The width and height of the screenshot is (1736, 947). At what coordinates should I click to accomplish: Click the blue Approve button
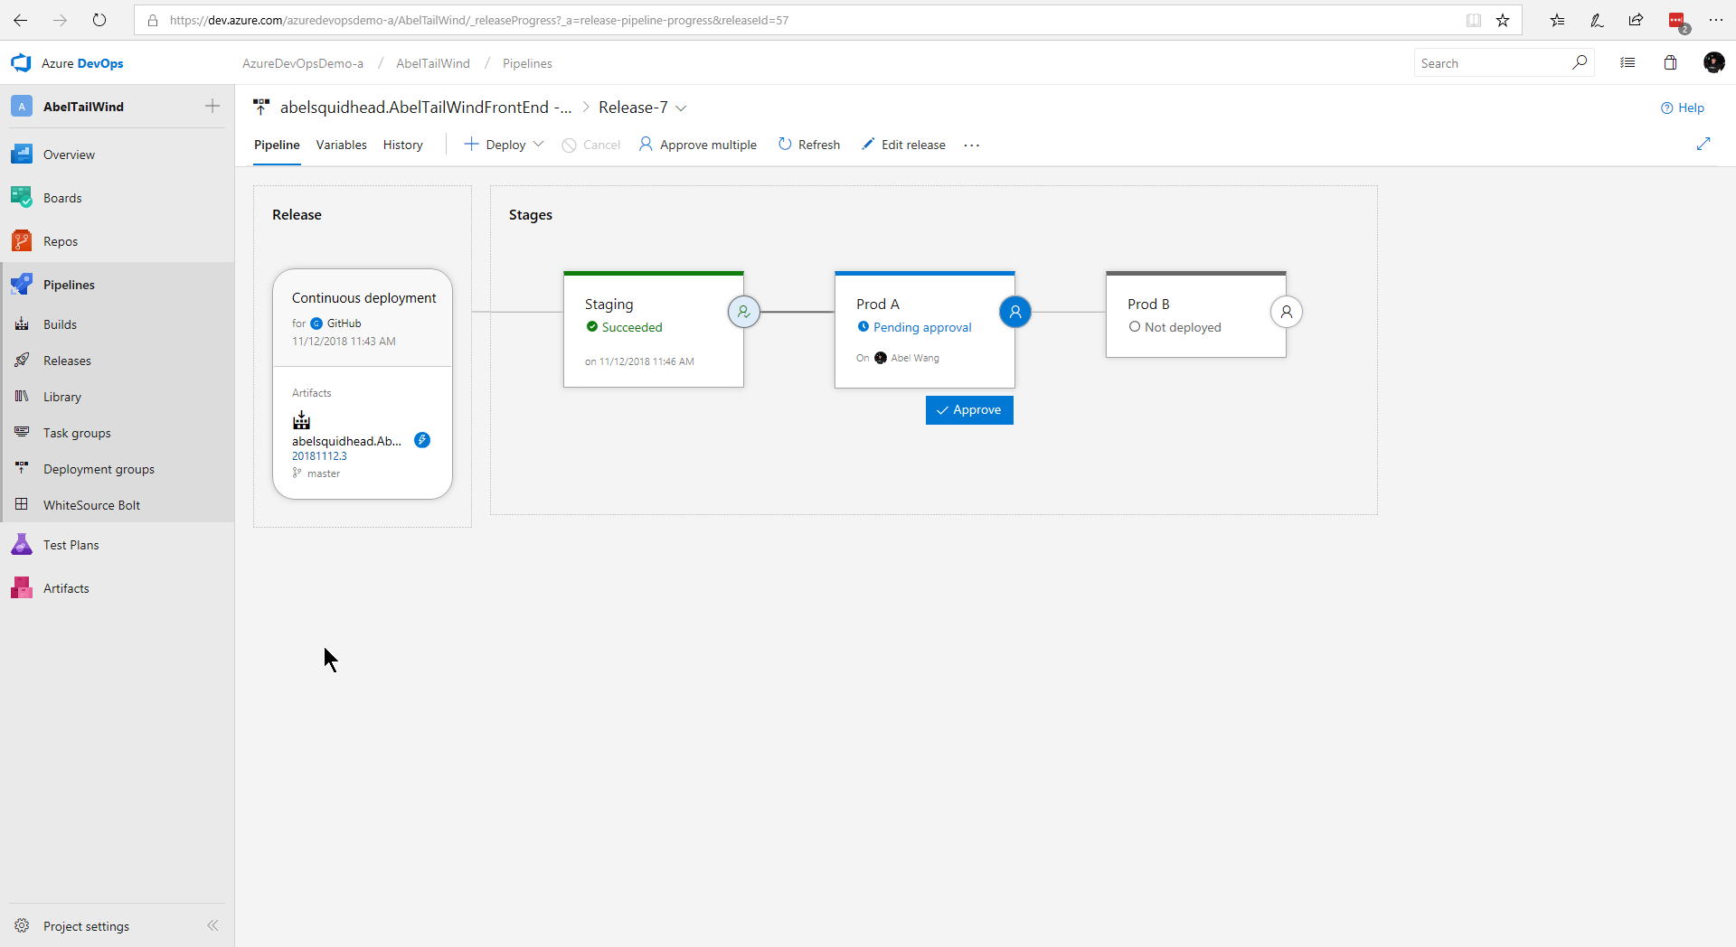click(x=969, y=410)
